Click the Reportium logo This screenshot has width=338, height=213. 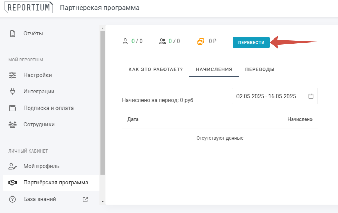click(28, 8)
